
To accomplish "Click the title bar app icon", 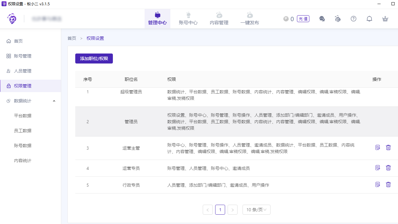I will click(x=4, y=4).
